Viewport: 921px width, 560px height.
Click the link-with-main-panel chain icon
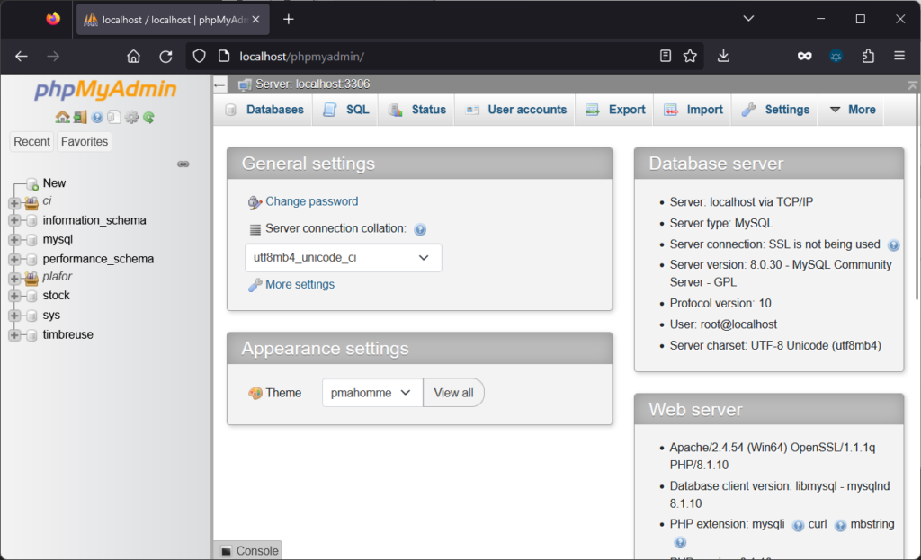click(x=183, y=164)
